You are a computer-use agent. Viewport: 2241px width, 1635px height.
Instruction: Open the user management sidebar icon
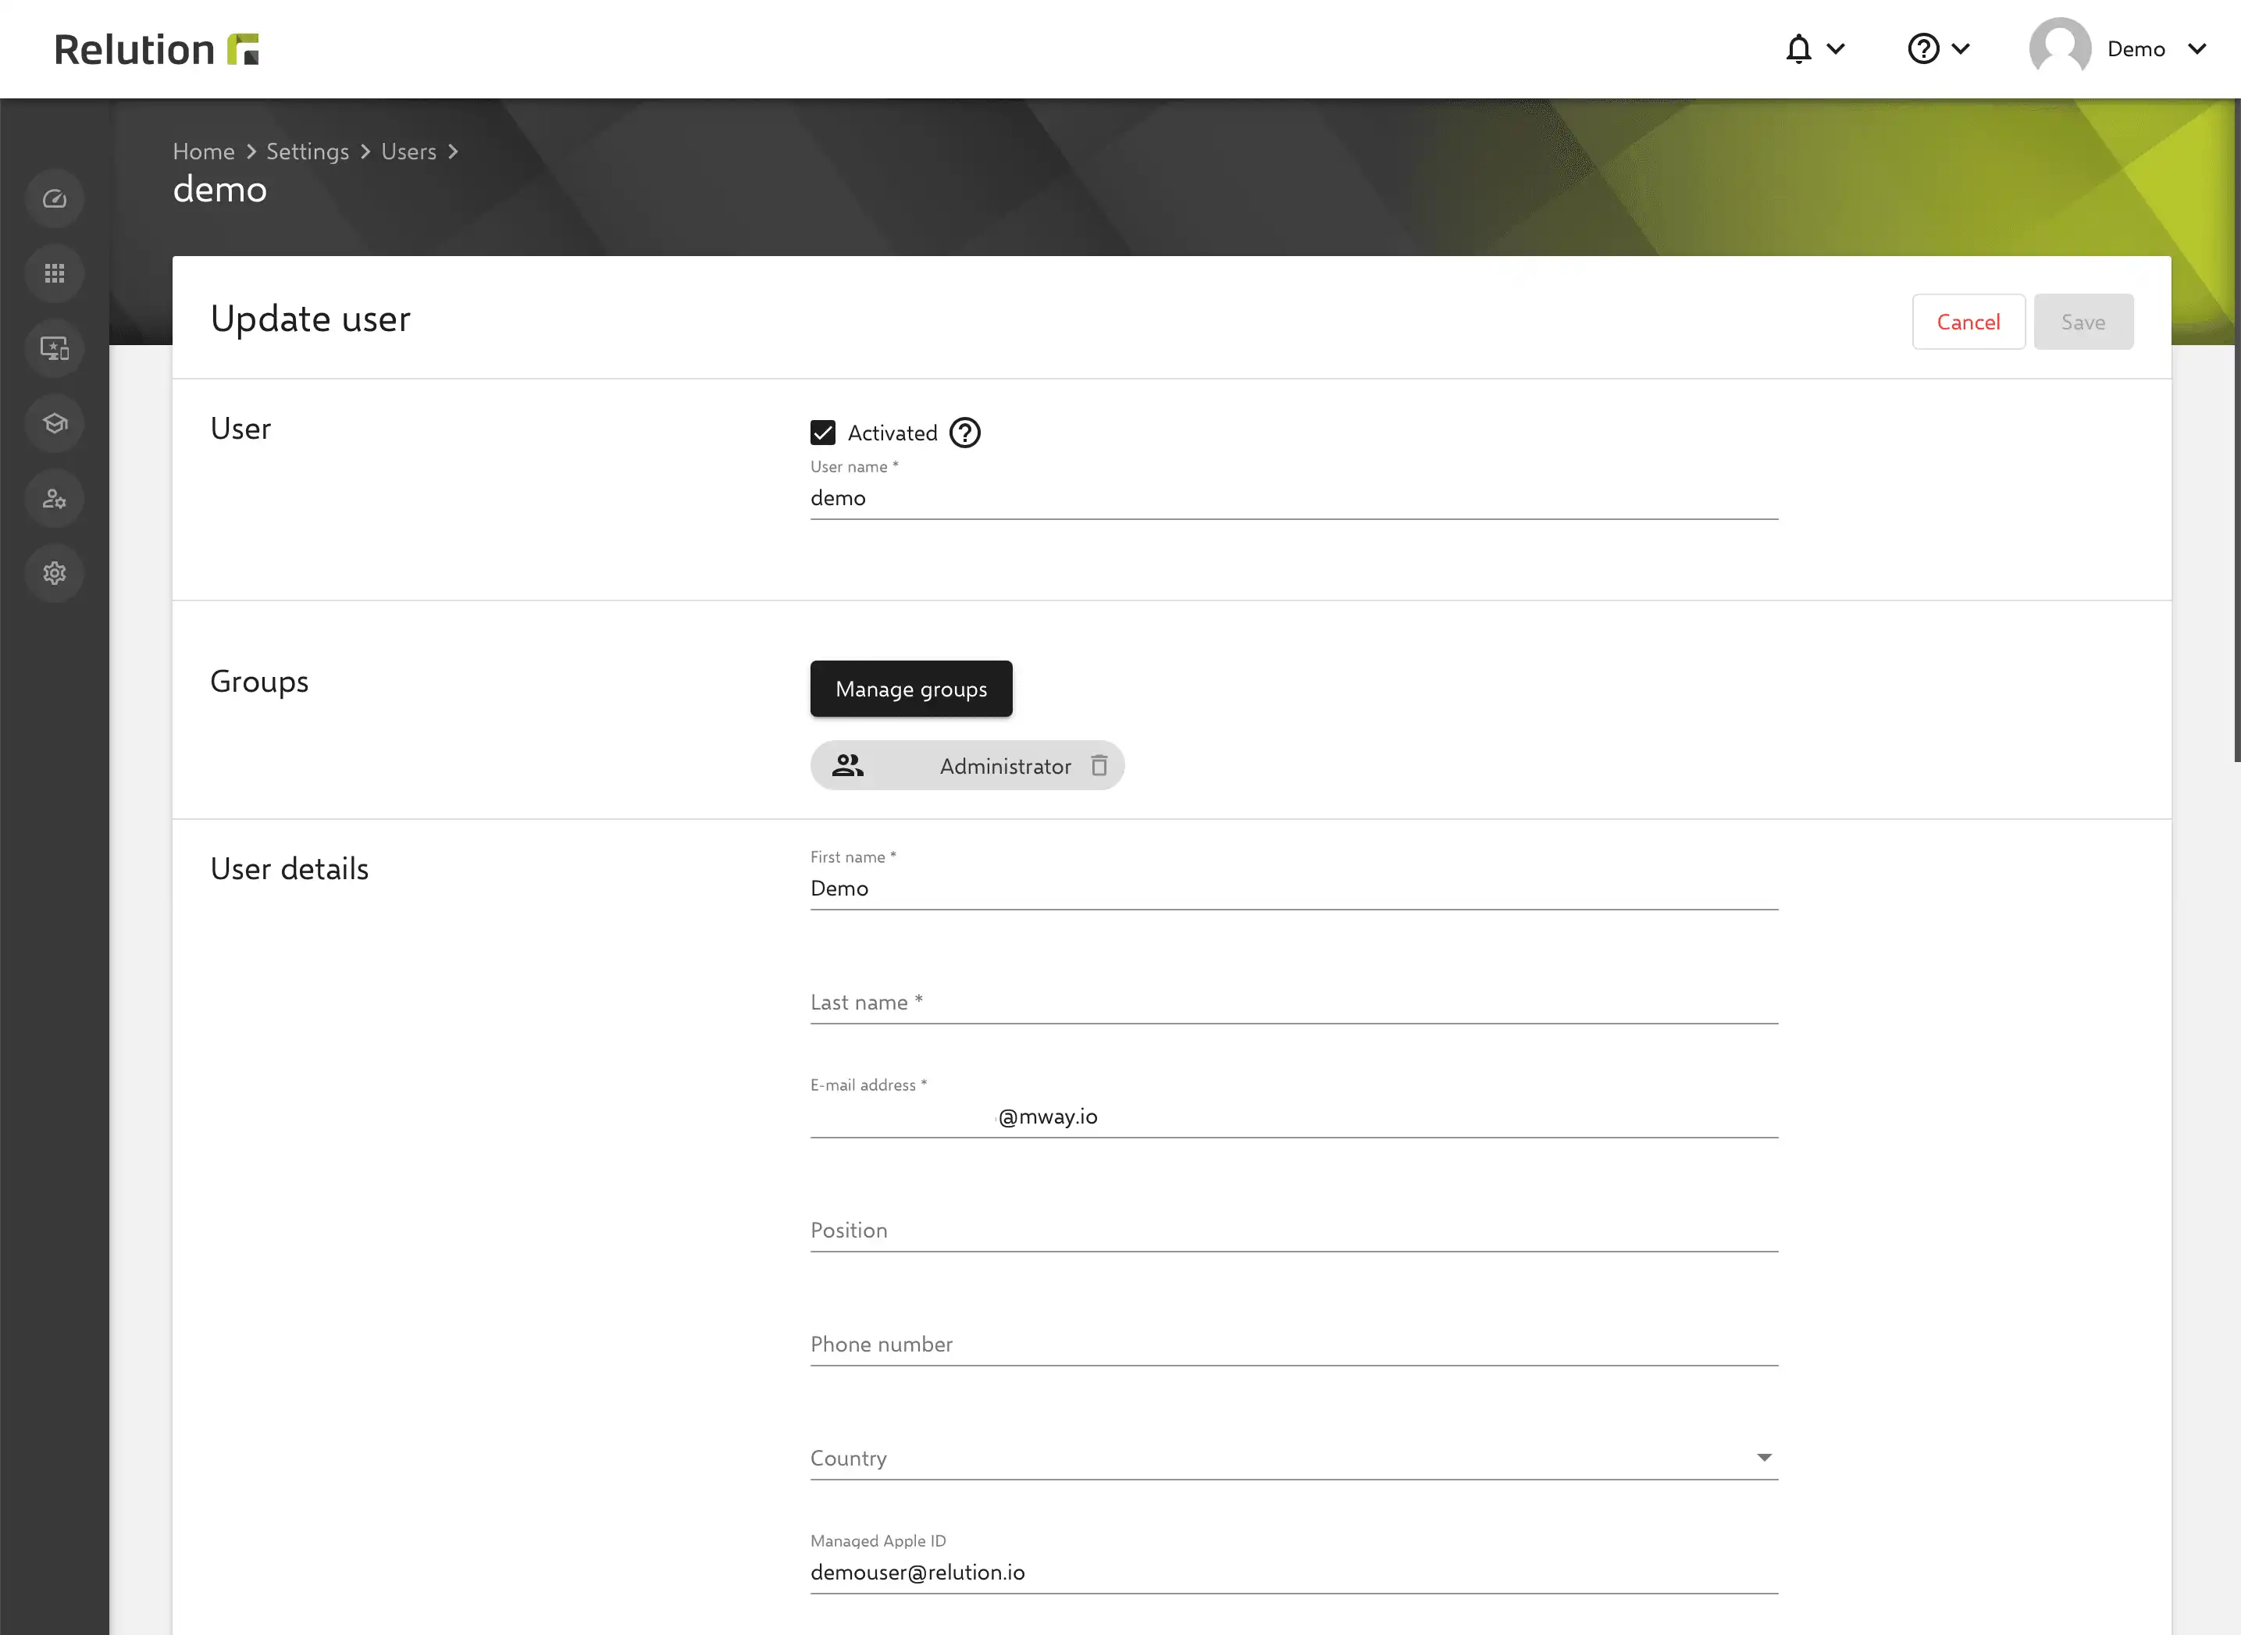click(55, 499)
